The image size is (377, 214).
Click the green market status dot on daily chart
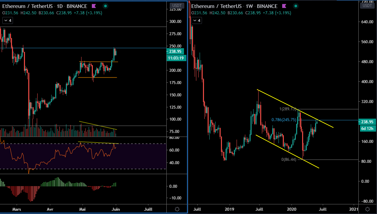(x=105, y=6)
